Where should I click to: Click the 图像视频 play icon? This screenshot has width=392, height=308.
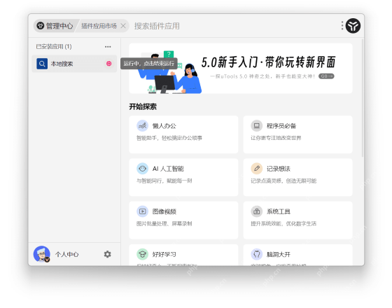[142, 211]
